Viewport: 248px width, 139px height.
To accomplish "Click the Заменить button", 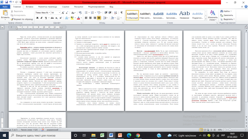I will 227,15.
